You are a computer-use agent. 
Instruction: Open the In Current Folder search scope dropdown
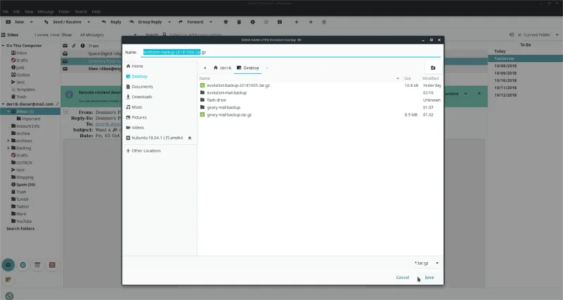tap(538, 34)
